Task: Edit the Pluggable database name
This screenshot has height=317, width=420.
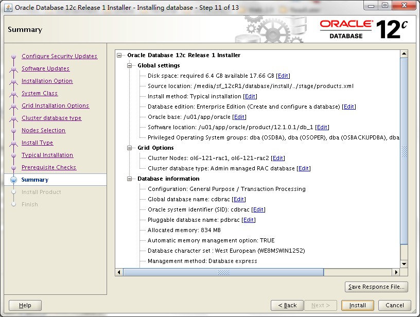Action: click(249, 220)
